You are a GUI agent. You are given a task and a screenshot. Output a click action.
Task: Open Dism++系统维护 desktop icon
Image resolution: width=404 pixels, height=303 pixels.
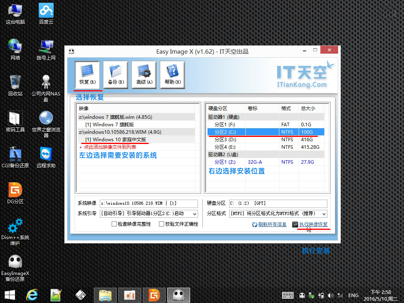(15, 232)
